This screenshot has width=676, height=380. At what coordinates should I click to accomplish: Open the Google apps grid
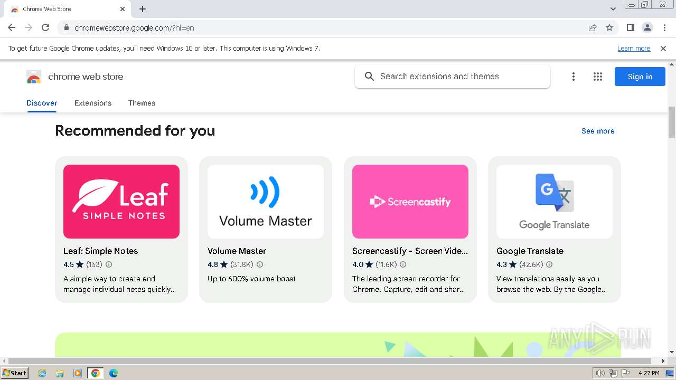[x=598, y=77]
